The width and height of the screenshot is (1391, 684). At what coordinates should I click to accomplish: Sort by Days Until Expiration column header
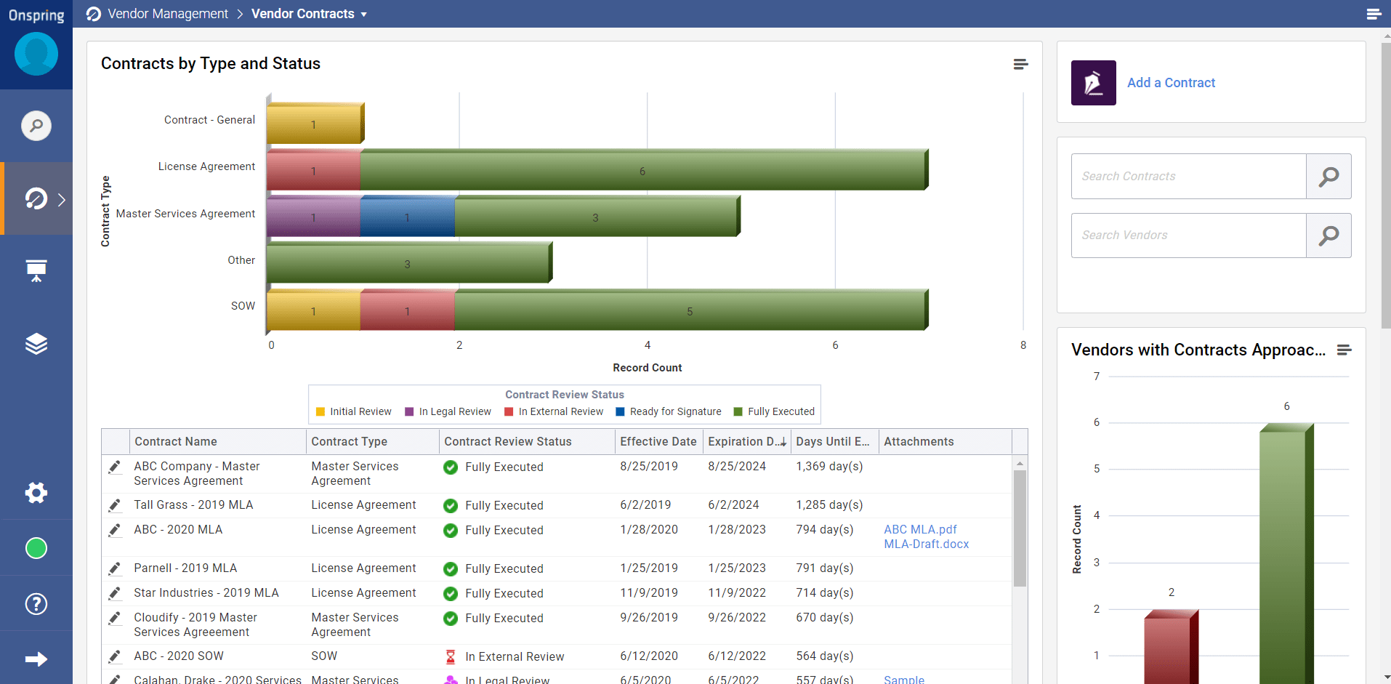coord(835,442)
